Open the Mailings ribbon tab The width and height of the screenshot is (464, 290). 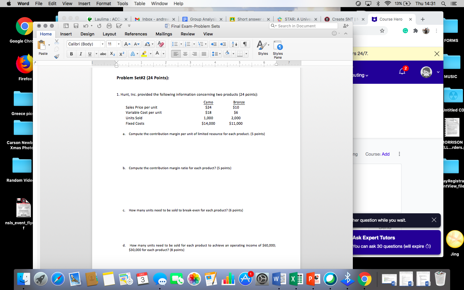(x=164, y=34)
